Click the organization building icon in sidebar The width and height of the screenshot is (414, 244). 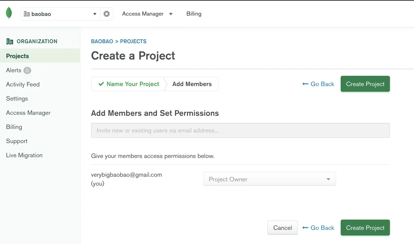[10, 41]
